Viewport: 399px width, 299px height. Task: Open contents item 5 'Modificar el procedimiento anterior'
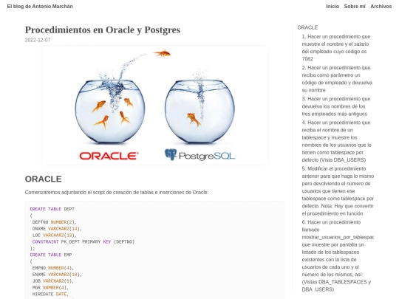pyautogui.click(x=338, y=191)
